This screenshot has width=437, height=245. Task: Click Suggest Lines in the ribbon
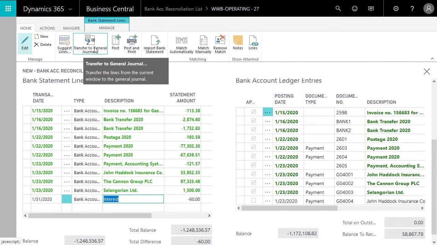click(x=65, y=44)
